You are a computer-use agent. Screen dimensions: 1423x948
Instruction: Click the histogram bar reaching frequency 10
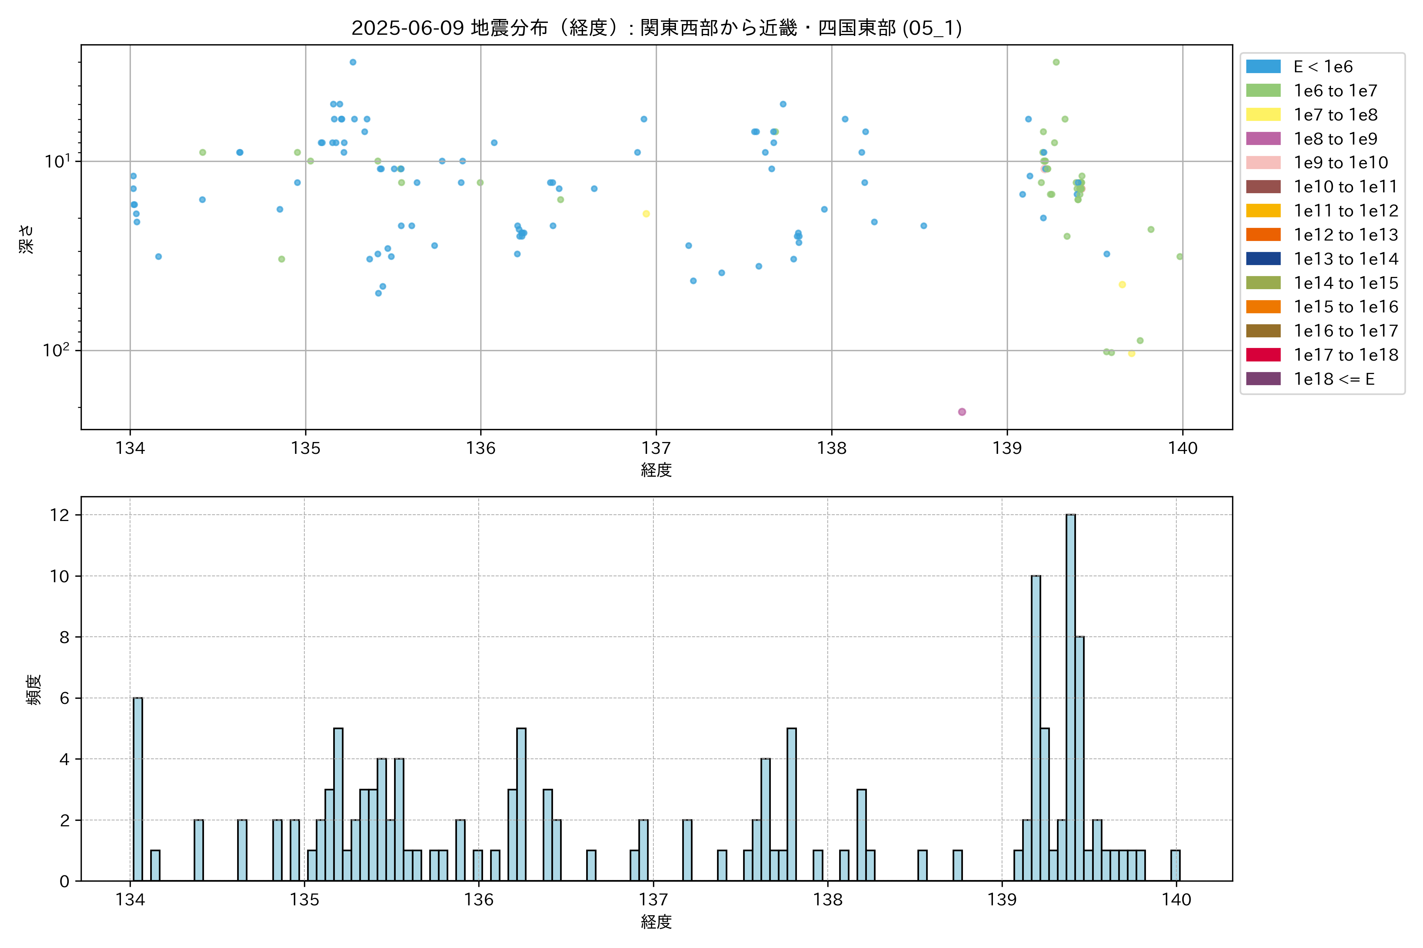tap(1036, 726)
